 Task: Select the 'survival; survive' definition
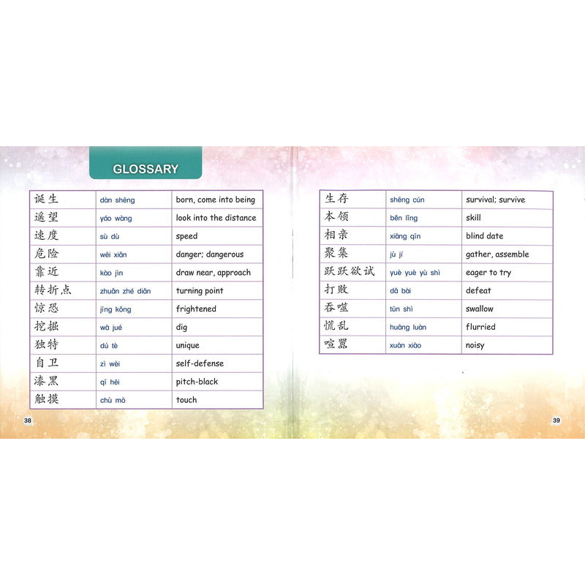(x=495, y=200)
